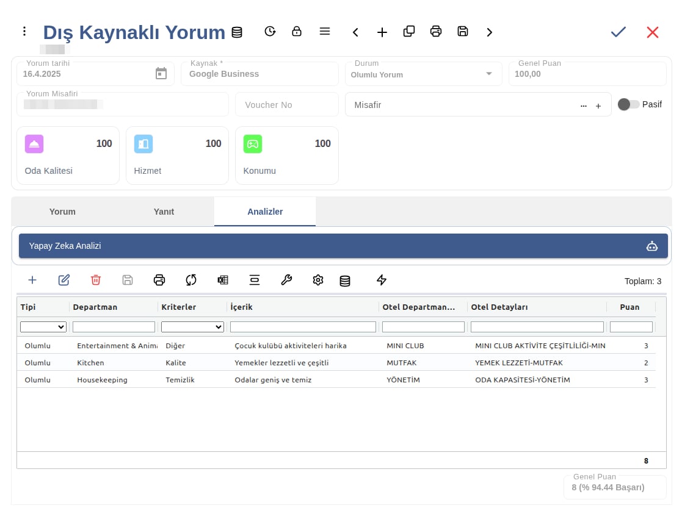
Task: Click the İçerik filter box
Action: 303,327
